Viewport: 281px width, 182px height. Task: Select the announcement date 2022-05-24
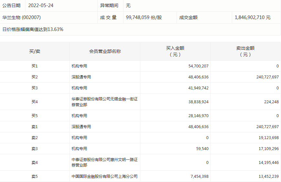(x=41, y=5)
